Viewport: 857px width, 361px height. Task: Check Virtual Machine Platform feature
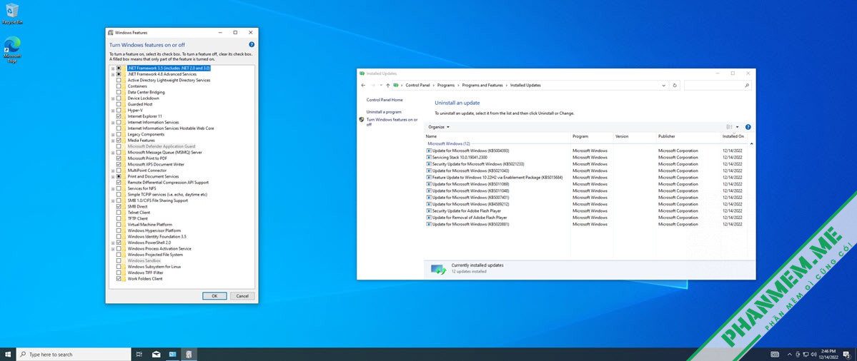[119, 225]
